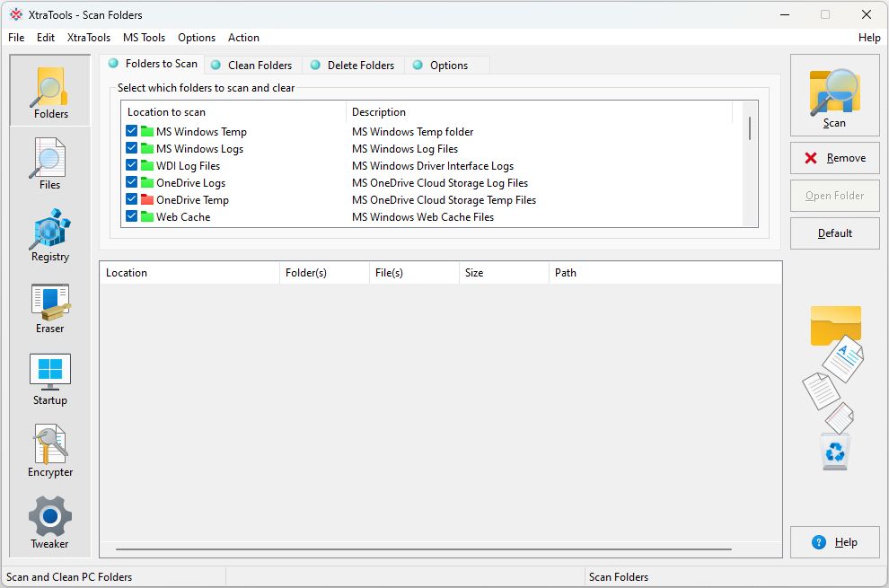Open the XtraTools menu
This screenshot has height=588, width=889.
tap(89, 38)
